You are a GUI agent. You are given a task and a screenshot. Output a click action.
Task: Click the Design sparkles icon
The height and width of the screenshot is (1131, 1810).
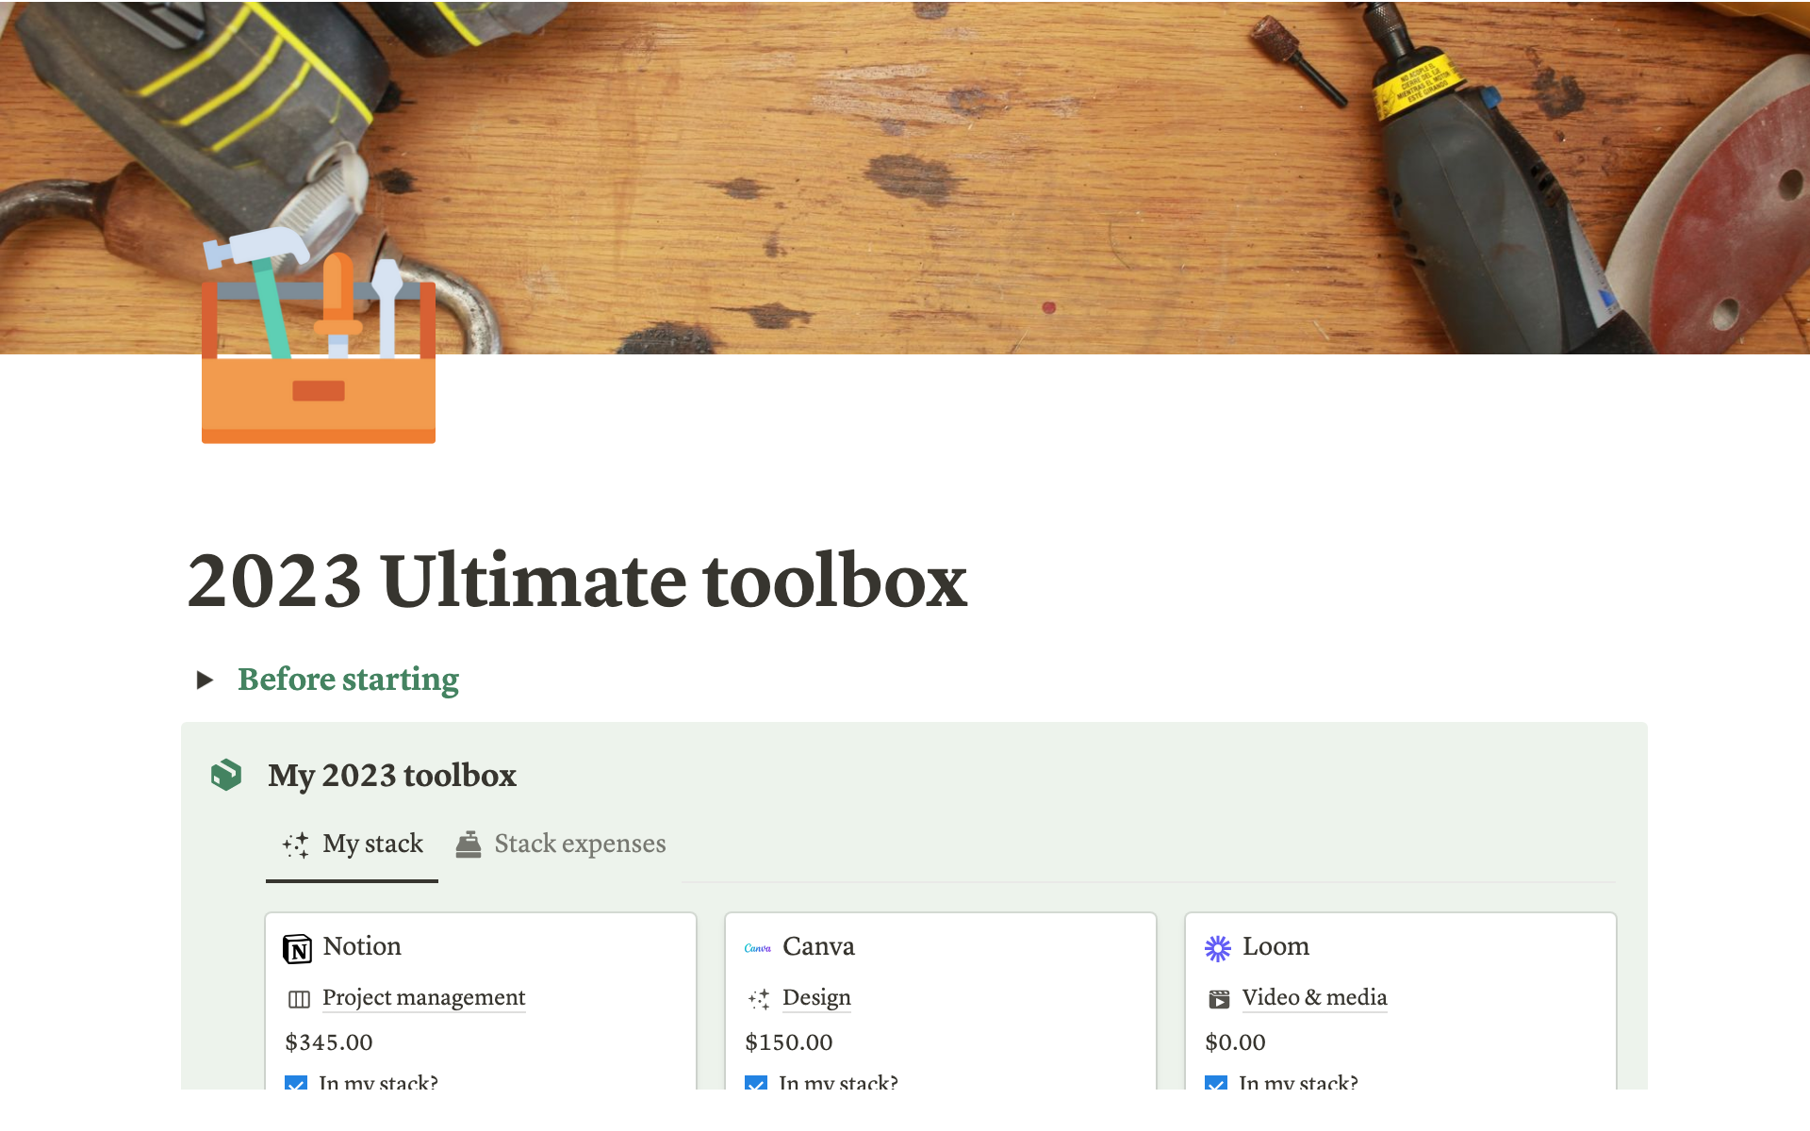[759, 999]
